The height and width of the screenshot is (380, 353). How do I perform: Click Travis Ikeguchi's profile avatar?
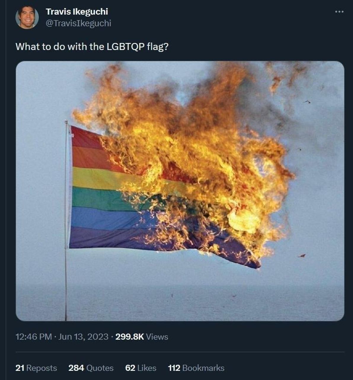[27, 17]
